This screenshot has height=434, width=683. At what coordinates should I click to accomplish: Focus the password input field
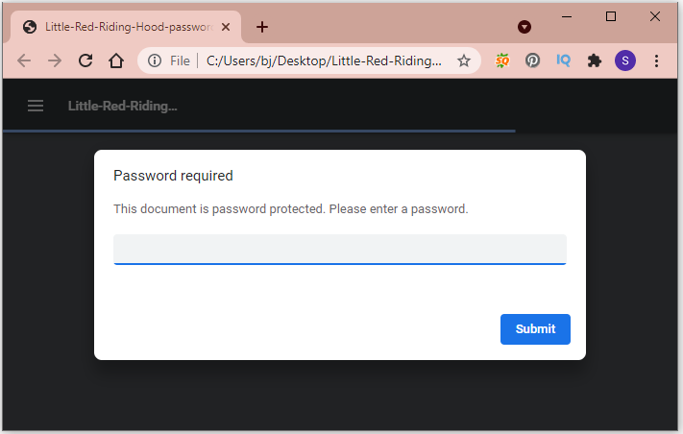(340, 249)
